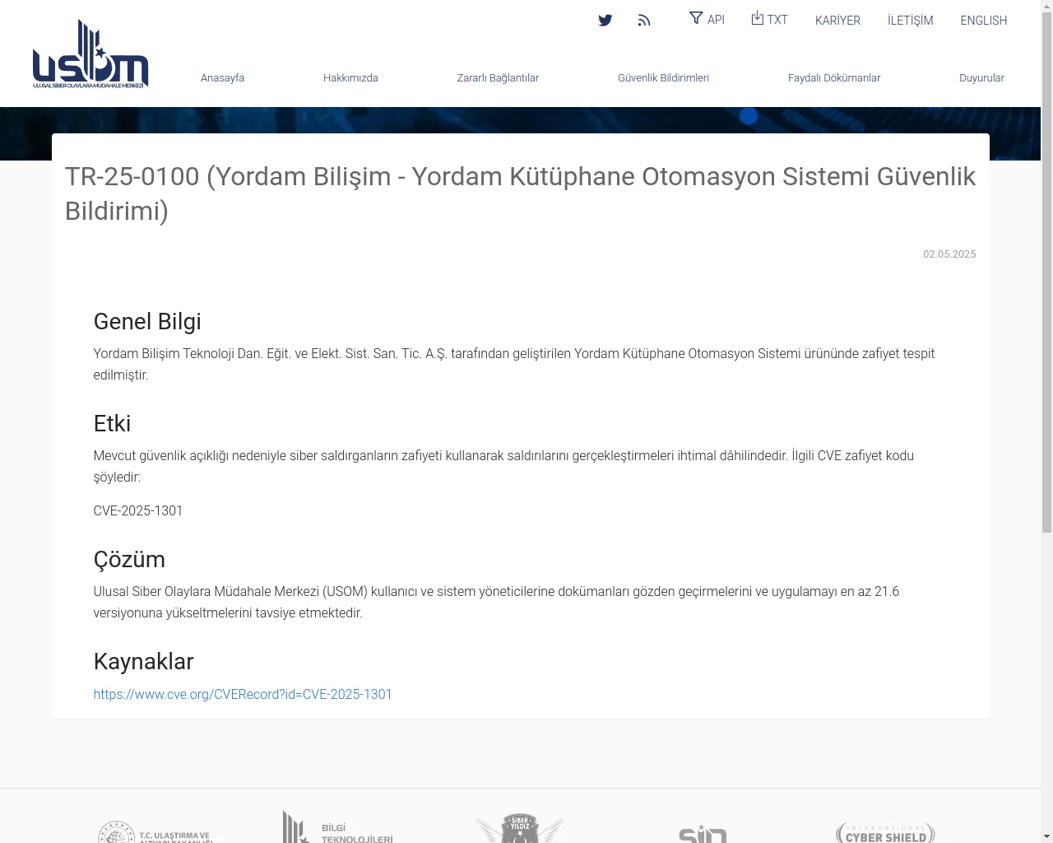
Task: Open the Duyurular menu item
Action: pos(981,78)
